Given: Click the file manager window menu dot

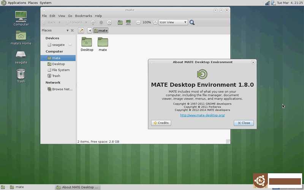Looking at the screenshot, I should pyautogui.click(x=44, y=11).
